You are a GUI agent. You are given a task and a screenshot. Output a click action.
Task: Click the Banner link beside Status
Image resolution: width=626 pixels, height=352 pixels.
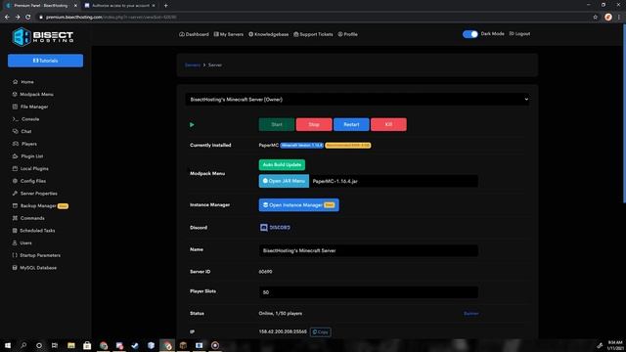471,314
